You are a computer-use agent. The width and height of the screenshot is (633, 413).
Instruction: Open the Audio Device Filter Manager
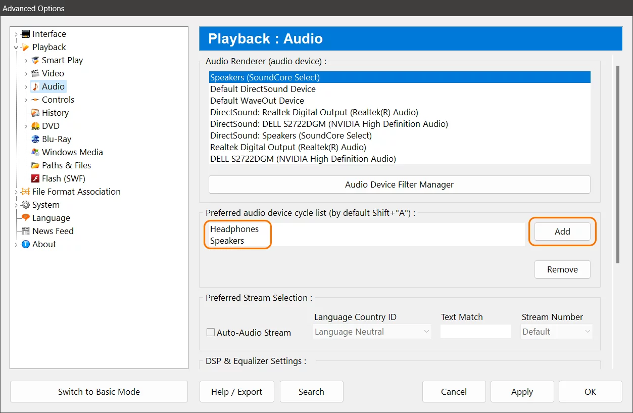point(400,185)
